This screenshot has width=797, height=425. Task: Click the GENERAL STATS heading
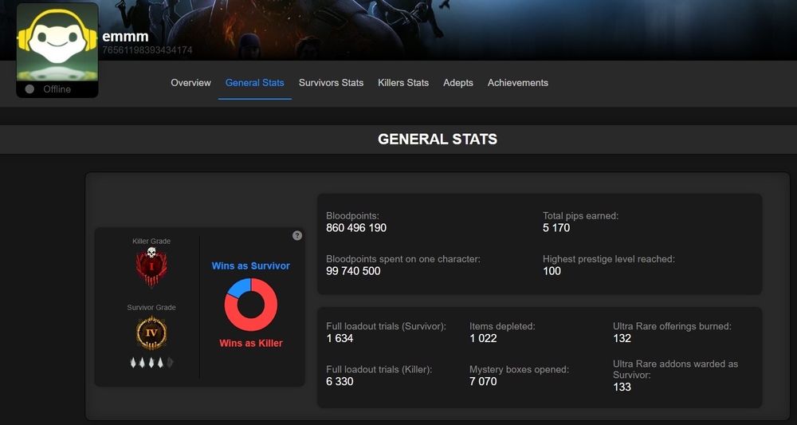(x=437, y=140)
